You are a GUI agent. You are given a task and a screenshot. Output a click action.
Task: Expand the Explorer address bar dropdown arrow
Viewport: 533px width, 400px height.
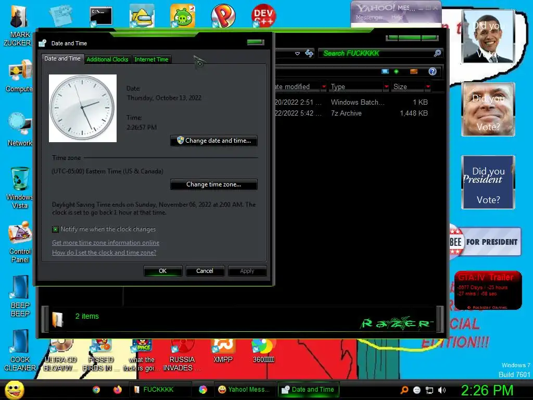pos(297,54)
